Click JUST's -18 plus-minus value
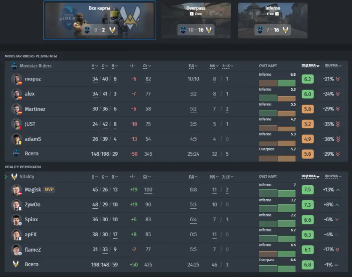The height and width of the screenshot is (277, 352). click(134, 124)
